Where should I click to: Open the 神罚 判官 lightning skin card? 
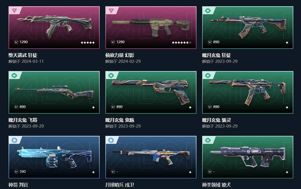(x=54, y=157)
